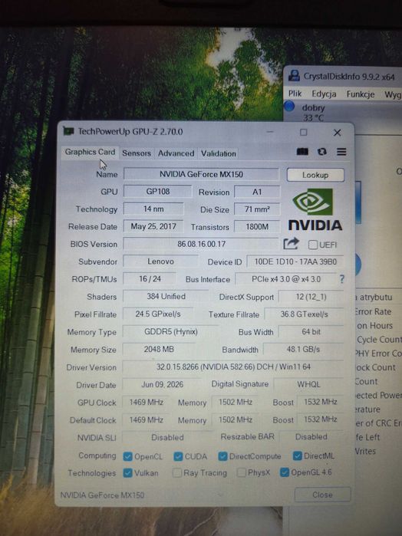Viewport: 402px width, 536px height.
Task: Click the GPU Clock value 1469 MHz
Action: (146, 402)
